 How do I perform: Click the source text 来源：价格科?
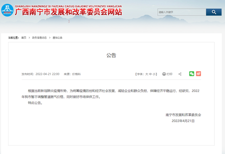(x=72, y=74)
